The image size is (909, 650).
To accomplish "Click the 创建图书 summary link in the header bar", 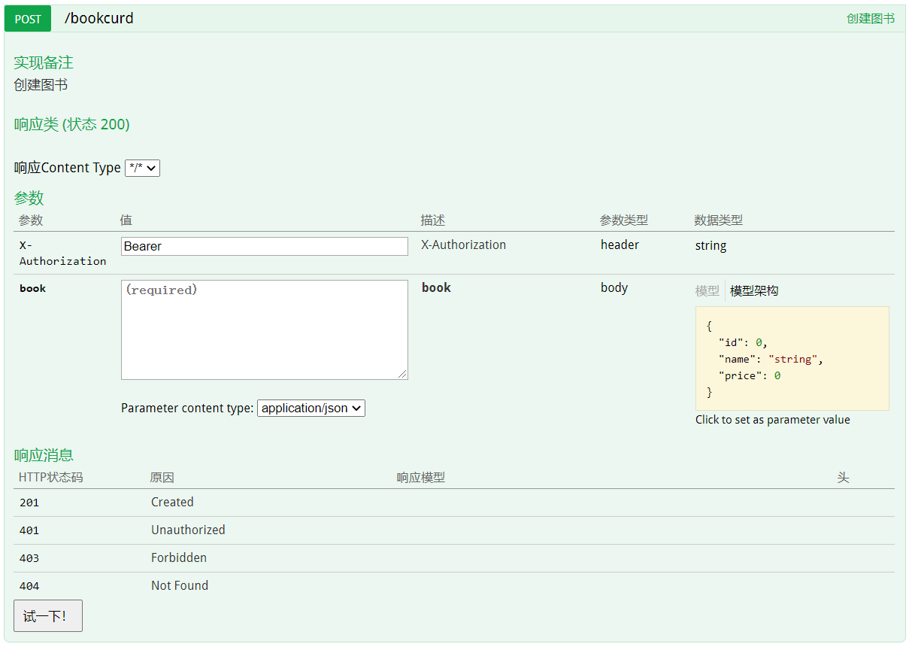I will [871, 18].
